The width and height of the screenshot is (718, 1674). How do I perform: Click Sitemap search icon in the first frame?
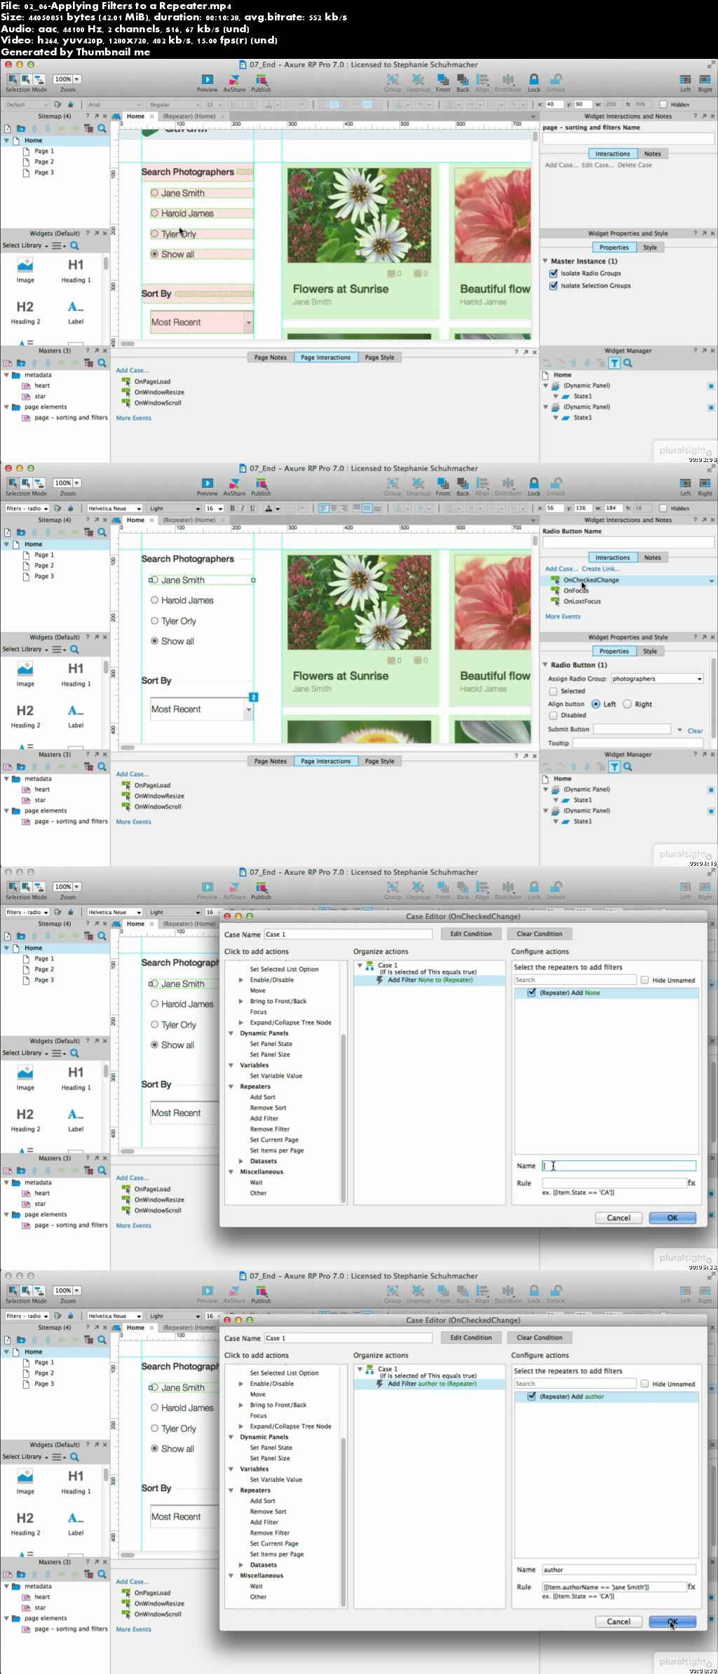[x=102, y=129]
